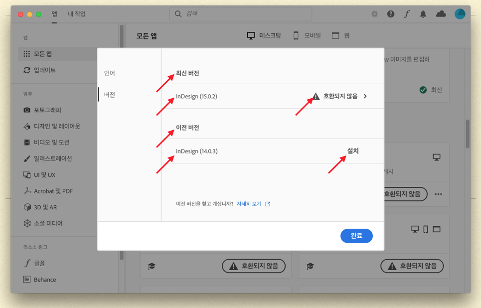This screenshot has width=481, height=308.
Task: Click the InDesign (15.0.2) version text
Action: pyautogui.click(x=196, y=96)
